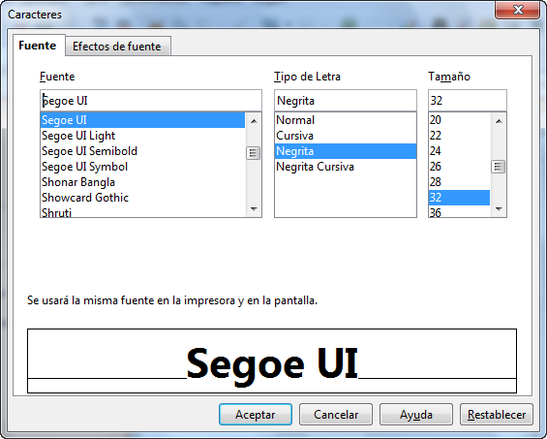Select Negrita Cursiva style

pos(346,167)
